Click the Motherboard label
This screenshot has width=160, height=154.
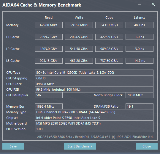(16, 123)
